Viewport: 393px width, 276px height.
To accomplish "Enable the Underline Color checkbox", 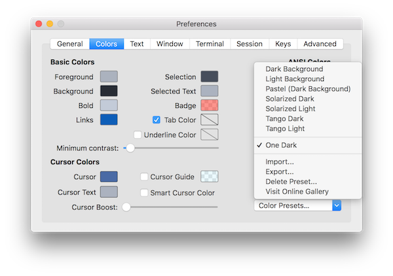I will pyautogui.click(x=138, y=135).
